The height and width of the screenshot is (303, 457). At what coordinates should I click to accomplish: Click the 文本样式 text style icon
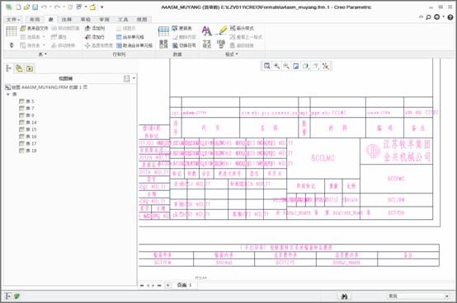point(207,44)
